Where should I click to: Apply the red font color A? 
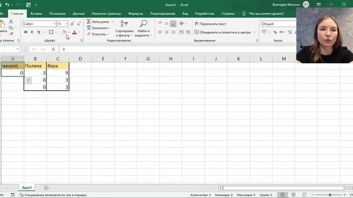point(74,32)
